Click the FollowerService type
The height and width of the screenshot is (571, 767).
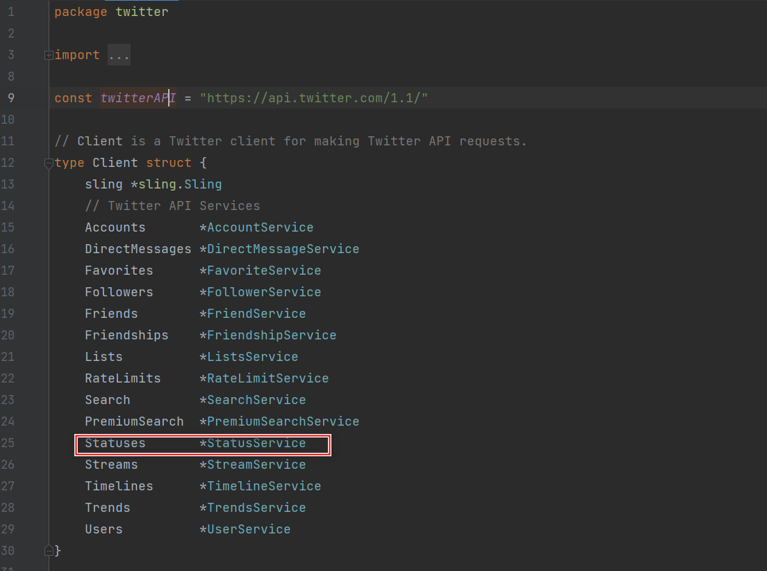click(x=264, y=292)
